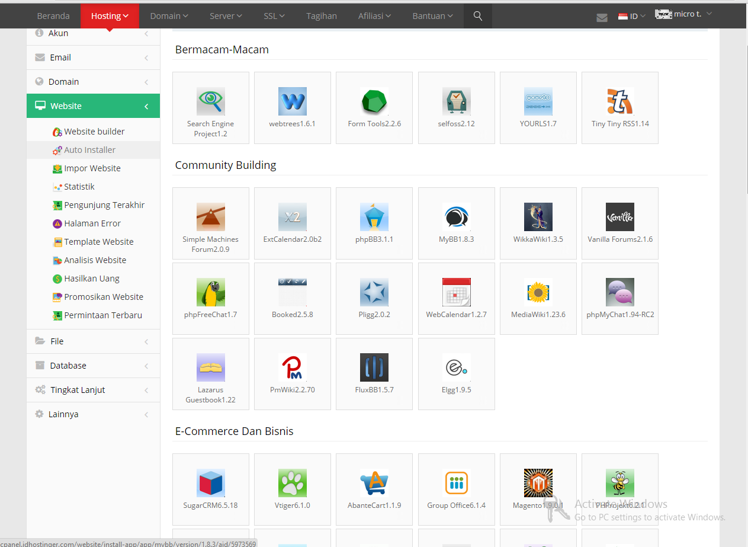Click the search magnifier in top navigation

[x=478, y=16]
